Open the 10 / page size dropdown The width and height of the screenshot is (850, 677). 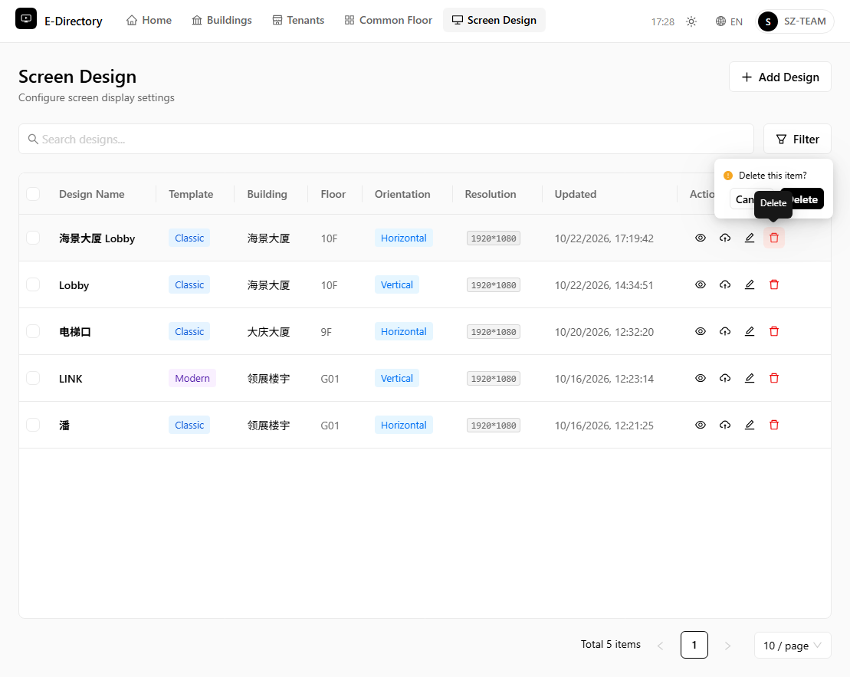coord(792,646)
